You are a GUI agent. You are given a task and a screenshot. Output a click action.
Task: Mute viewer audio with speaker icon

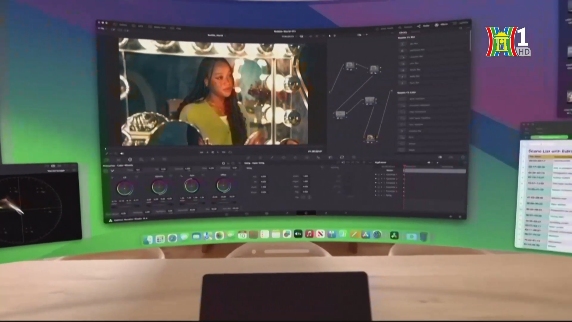click(122, 153)
